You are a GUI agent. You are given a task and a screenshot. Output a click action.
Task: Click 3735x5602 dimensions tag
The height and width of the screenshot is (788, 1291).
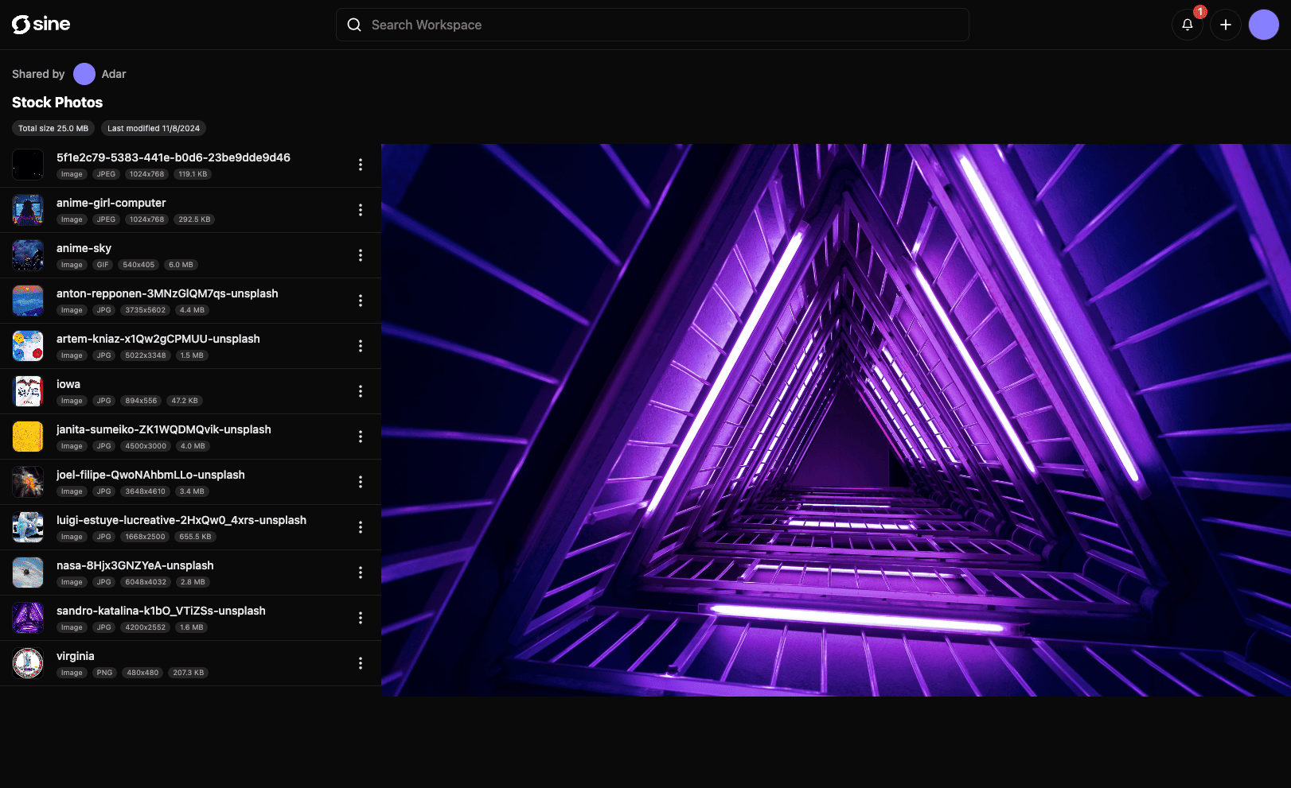coord(146,310)
